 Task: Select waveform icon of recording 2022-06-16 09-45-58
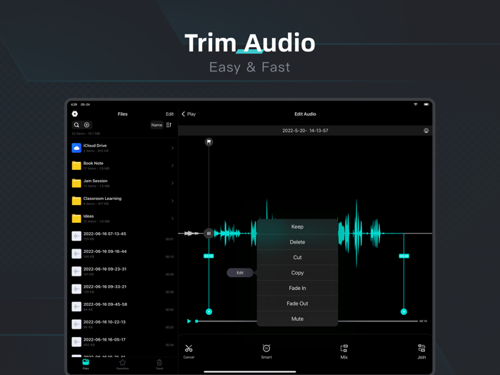pyautogui.click(x=76, y=306)
